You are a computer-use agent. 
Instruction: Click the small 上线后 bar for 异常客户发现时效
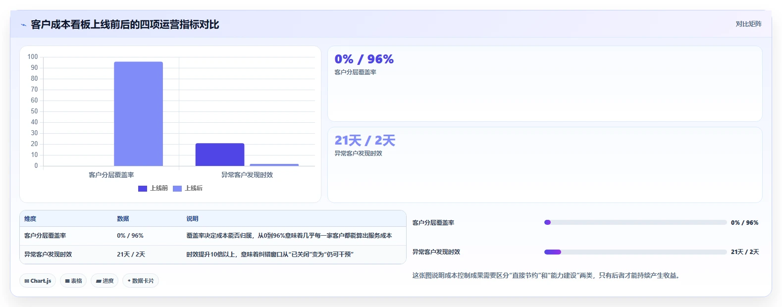[x=274, y=165]
